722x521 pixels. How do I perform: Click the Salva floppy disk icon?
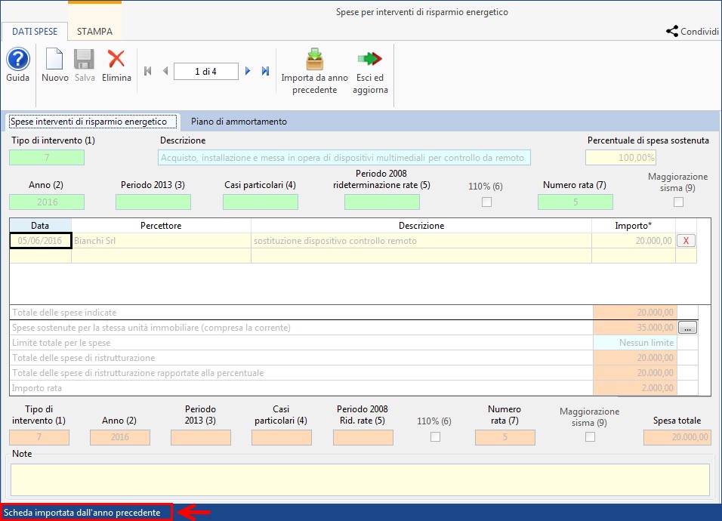[85, 60]
